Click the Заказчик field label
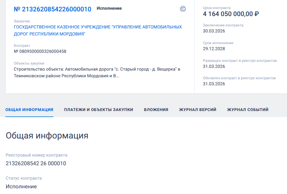Screen dimensions: 287x194 click(x=22, y=21)
